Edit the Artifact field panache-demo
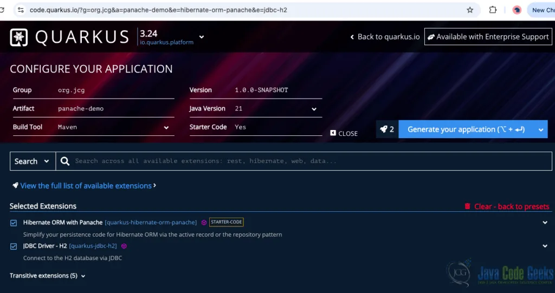The width and height of the screenshot is (555, 293). pos(116,109)
